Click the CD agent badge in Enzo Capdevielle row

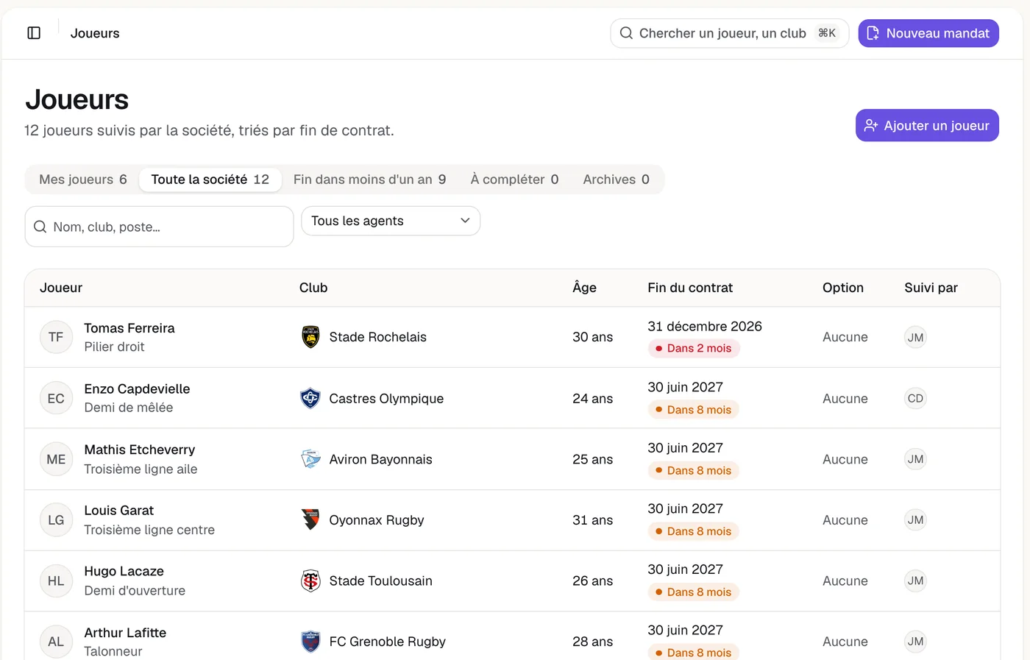(x=915, y=398)
